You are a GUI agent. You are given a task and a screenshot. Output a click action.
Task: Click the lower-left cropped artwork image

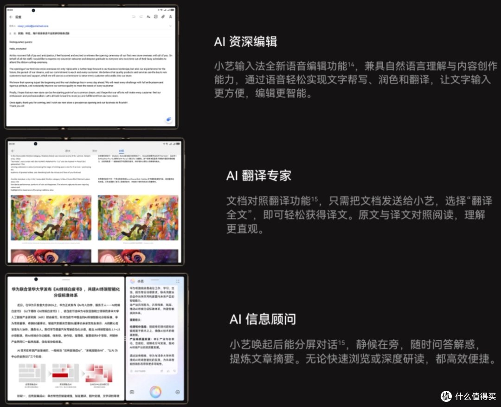pyautogui.click(x=51, y=256)
